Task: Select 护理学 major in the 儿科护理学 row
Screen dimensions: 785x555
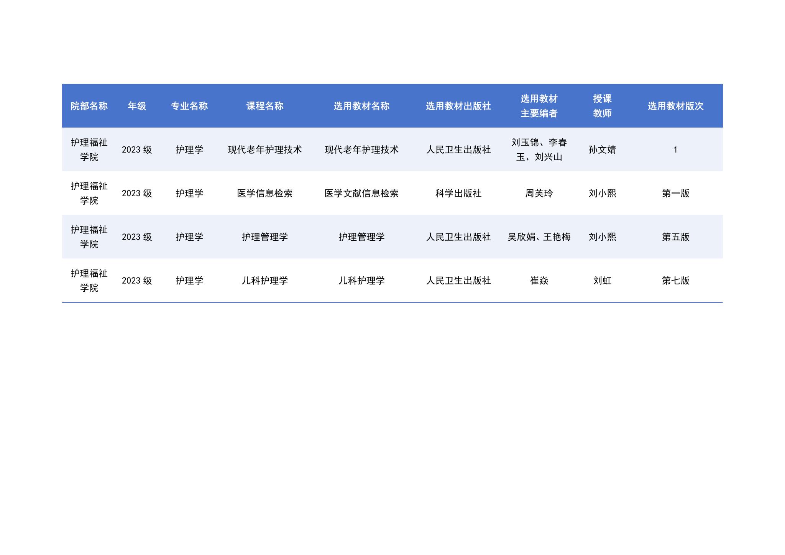Action: click(189, 281)
